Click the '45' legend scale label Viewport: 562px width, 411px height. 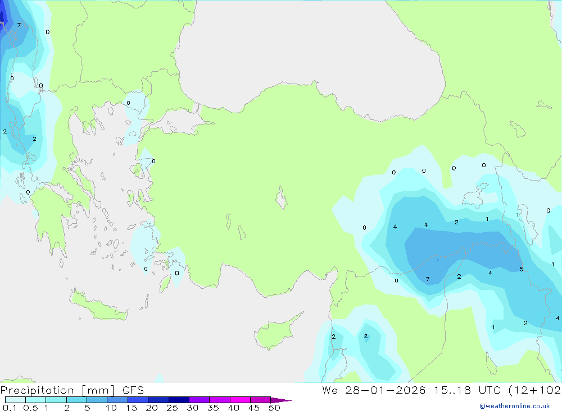click(x=254, y=408)
